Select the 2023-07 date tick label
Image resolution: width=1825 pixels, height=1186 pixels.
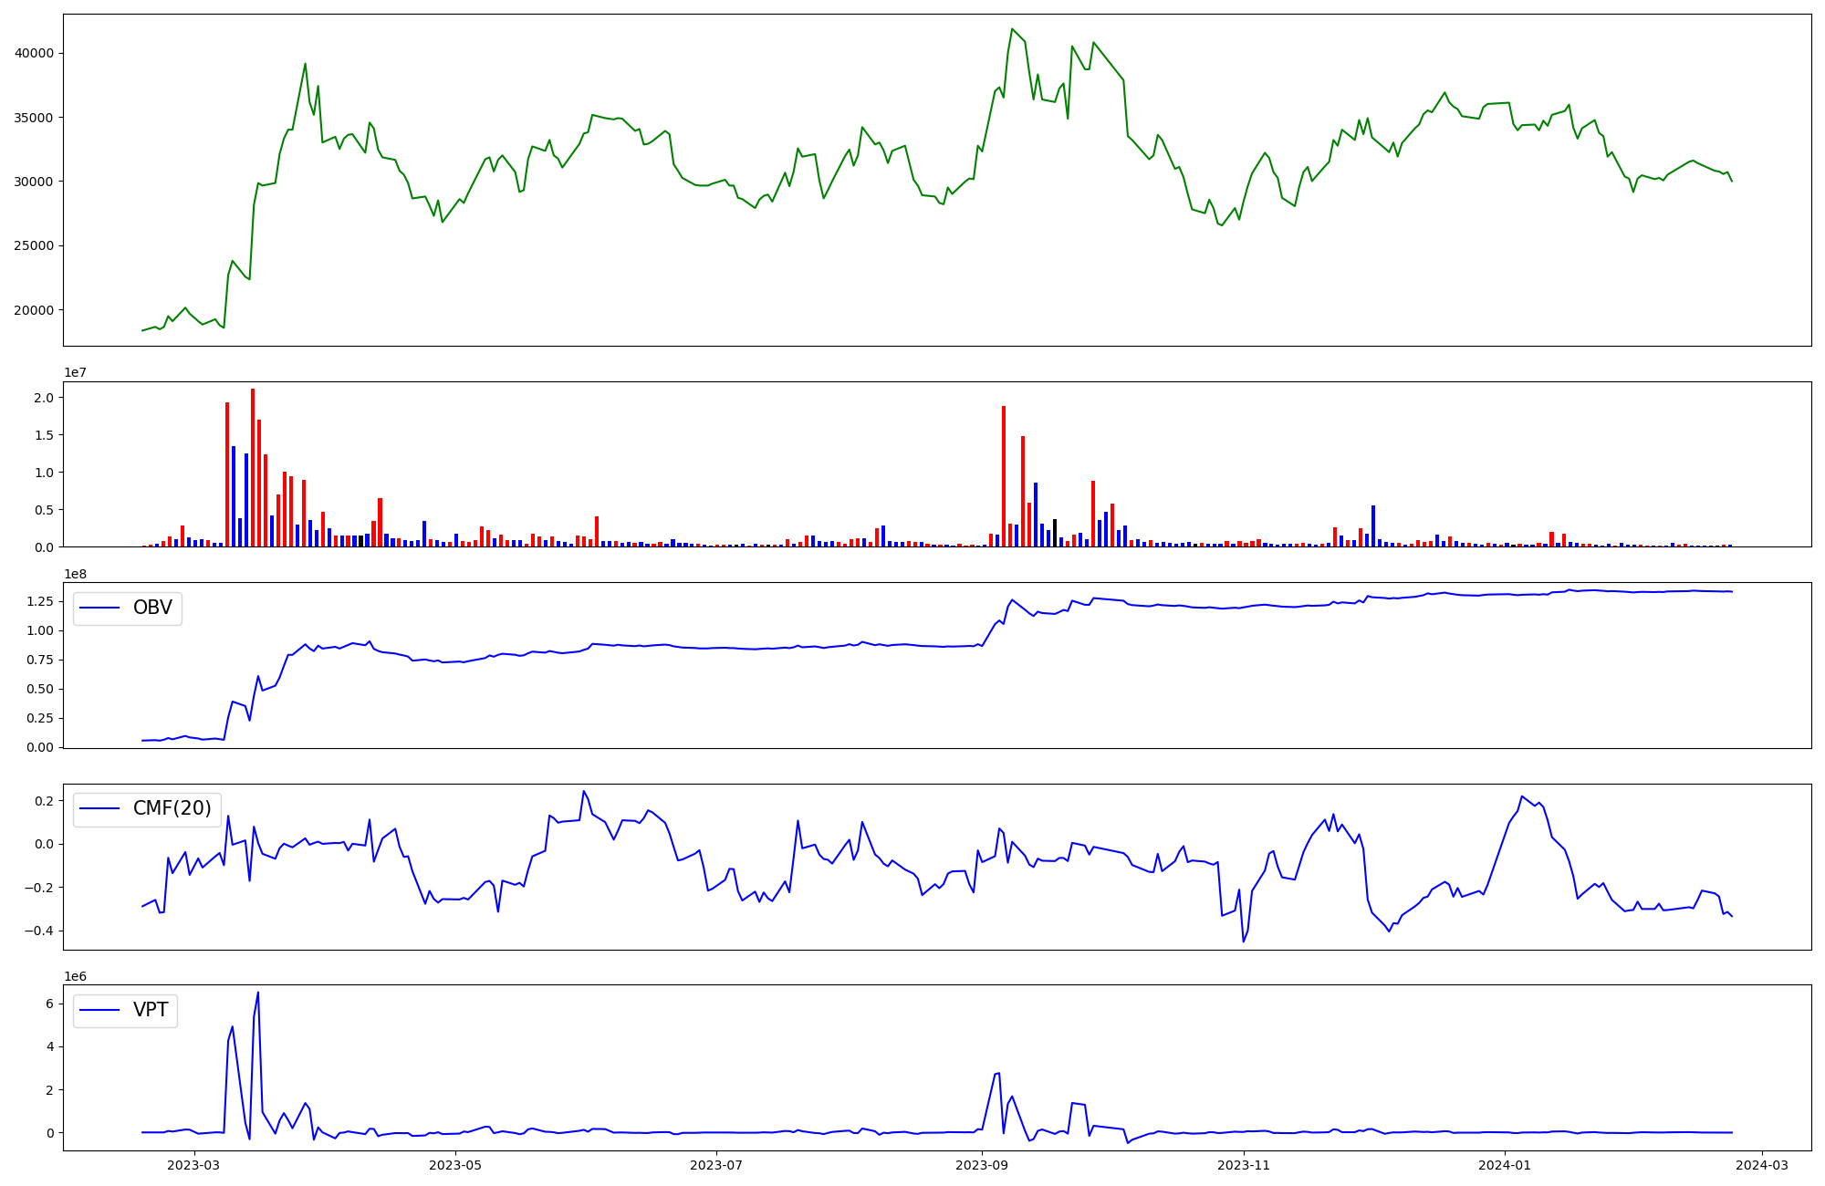716,1165
